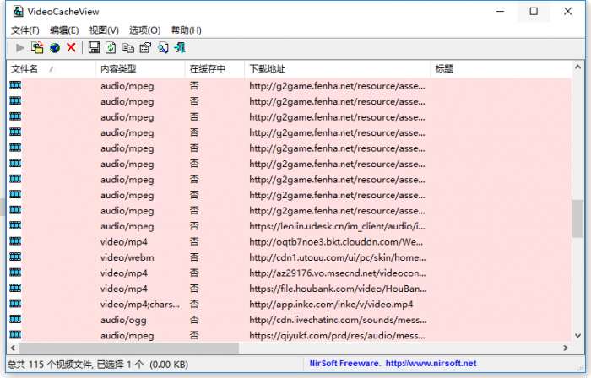Open the 选项(O) menu
The width and height of the screenshot is (591, 378).
[144, 30]
